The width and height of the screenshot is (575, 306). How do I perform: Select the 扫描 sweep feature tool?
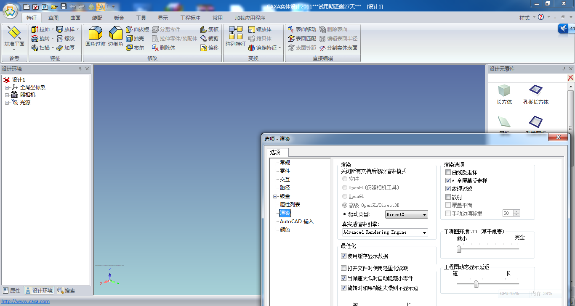40,48
